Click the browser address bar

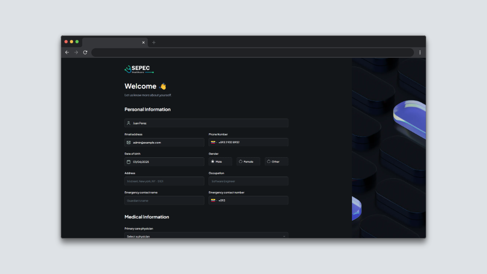pyautogui.click(x=252, y=52)
